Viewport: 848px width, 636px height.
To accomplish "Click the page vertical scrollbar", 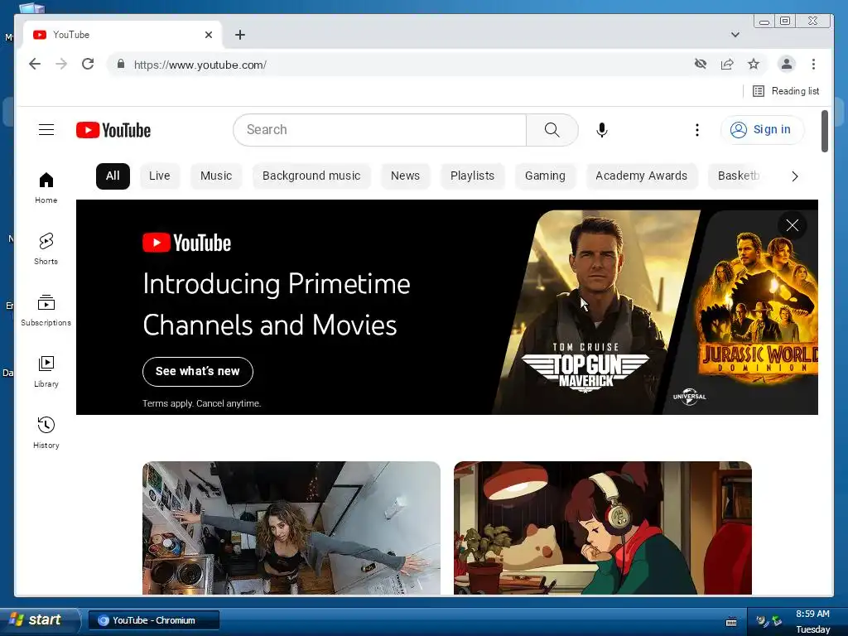I will point(825,132).
